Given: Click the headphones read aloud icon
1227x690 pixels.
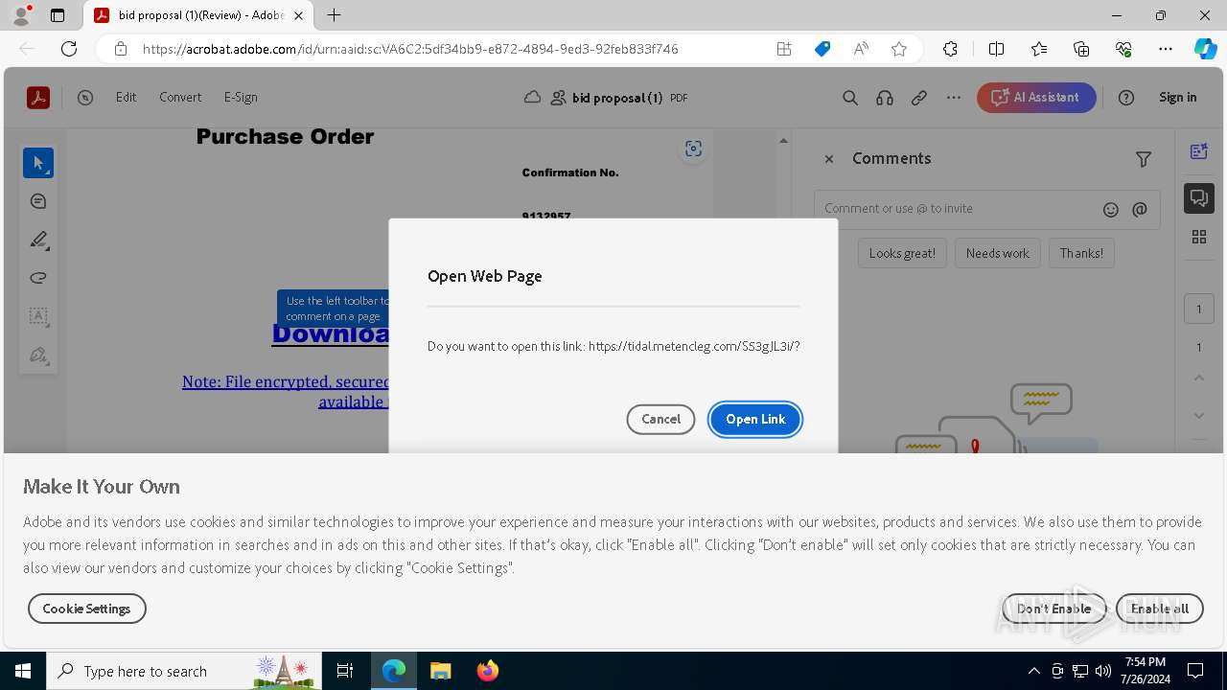Looking at the screenshot, I should (x=885, y=97).
